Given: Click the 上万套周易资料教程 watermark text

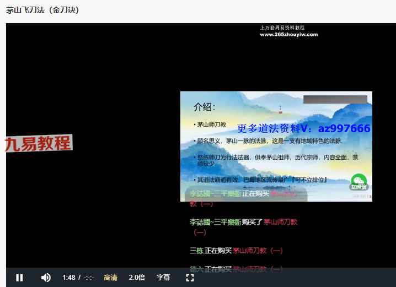Looking at the screenshot, I should pos(282,28).
